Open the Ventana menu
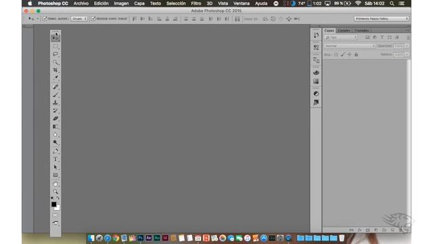This screenshot has width=433, height=244. (x=242, y=3)
